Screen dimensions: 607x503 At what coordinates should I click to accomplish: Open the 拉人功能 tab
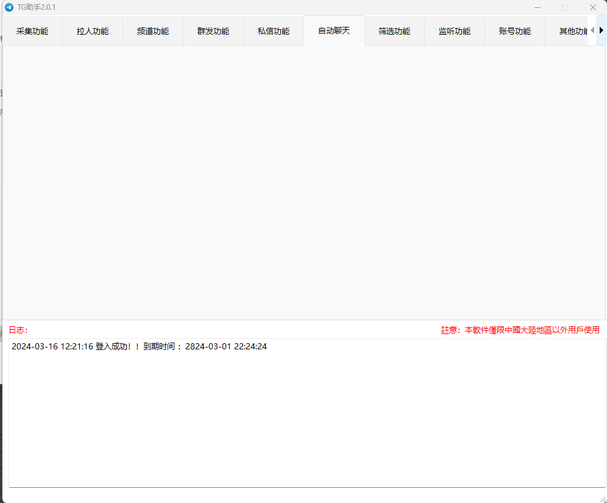(93, 31)
